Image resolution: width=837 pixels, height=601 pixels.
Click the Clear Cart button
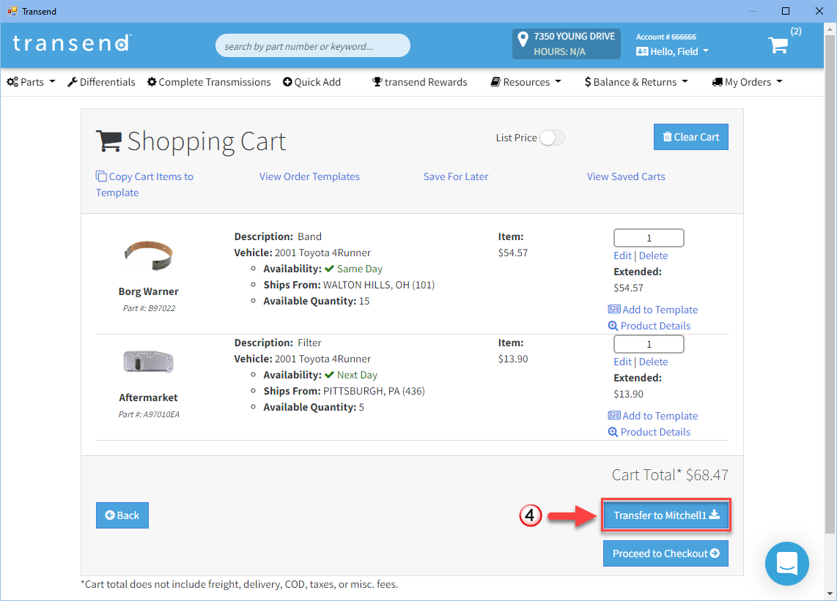tap(690, 137)
